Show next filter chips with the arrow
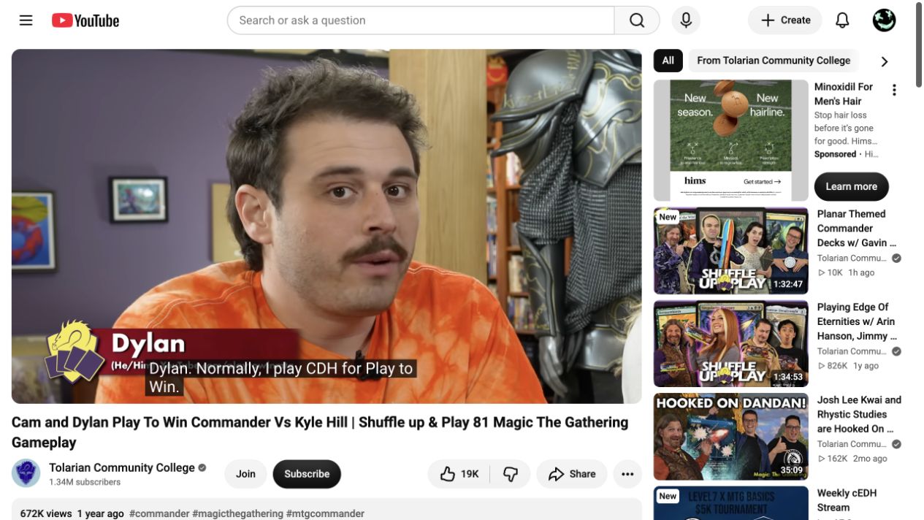The image size is (924, 520). click(885, 61)
